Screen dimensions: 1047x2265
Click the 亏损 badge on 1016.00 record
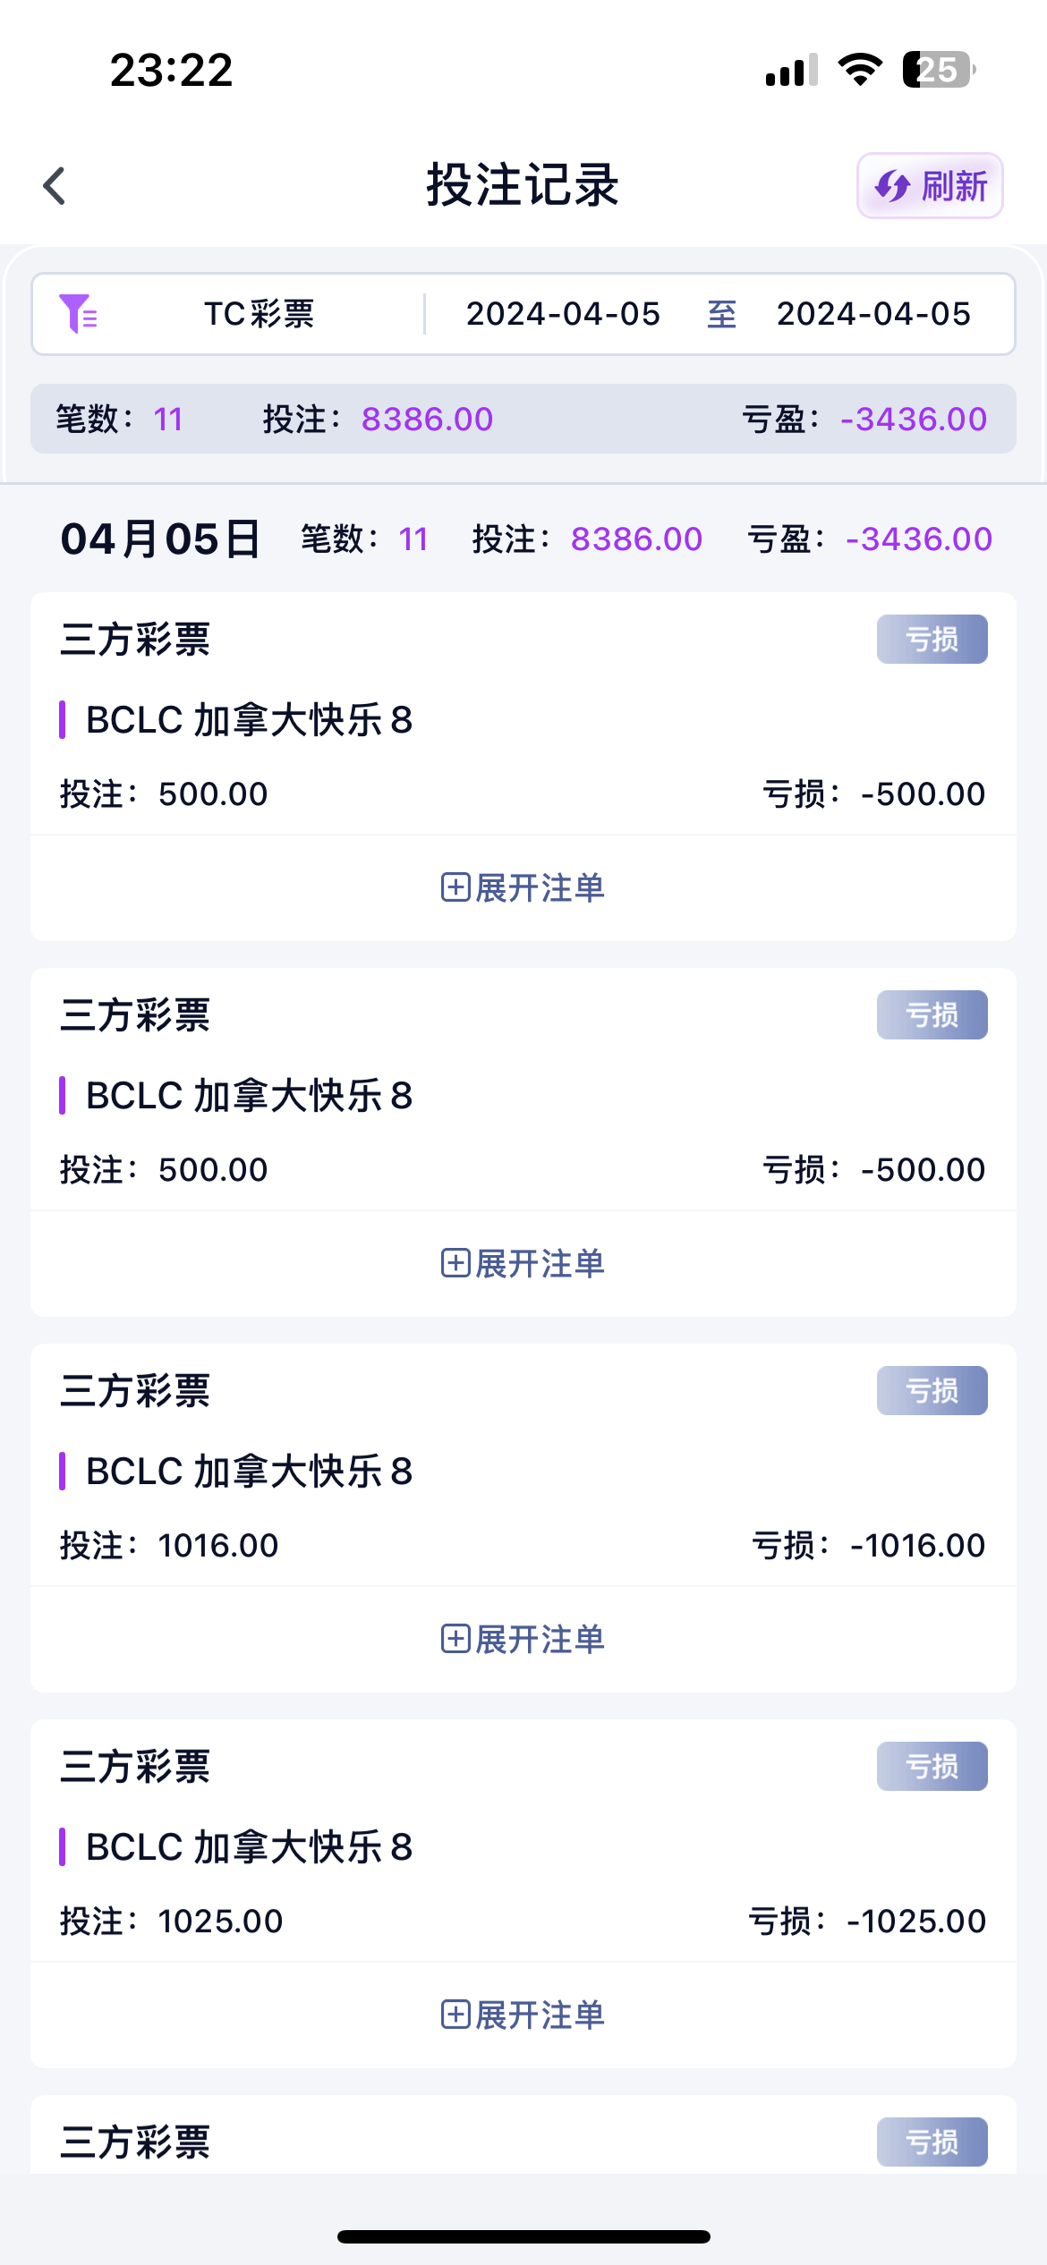tap(932, 1391)
